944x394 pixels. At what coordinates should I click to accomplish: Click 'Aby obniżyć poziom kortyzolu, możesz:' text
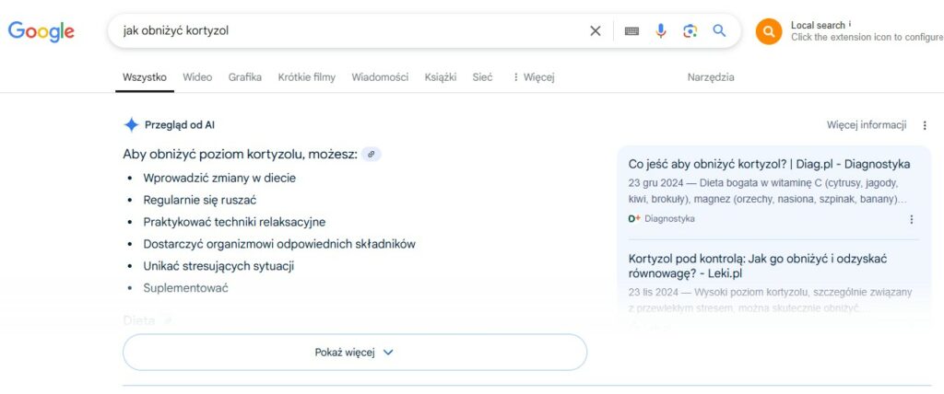[240, 154]
